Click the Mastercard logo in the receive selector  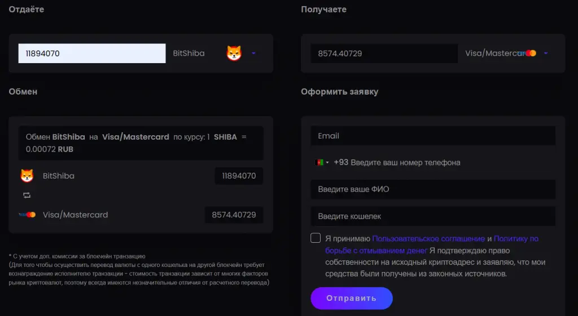528,54
